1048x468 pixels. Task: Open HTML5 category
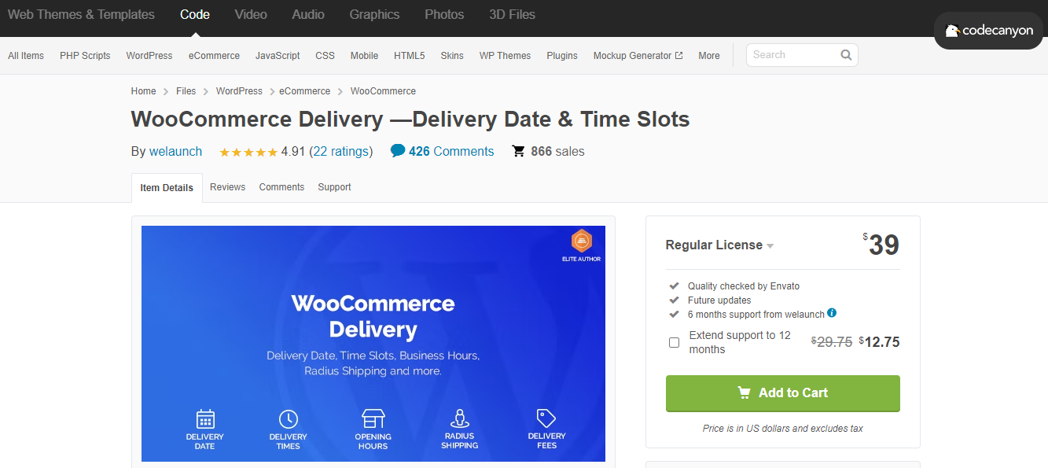pyautogui.click(x=410, y=56)
